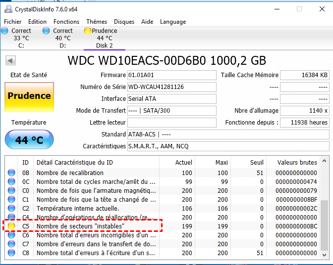Click the Seuil column header
Image resolution: width=333 pixels, height=265 pixels.
coord(248,163)
